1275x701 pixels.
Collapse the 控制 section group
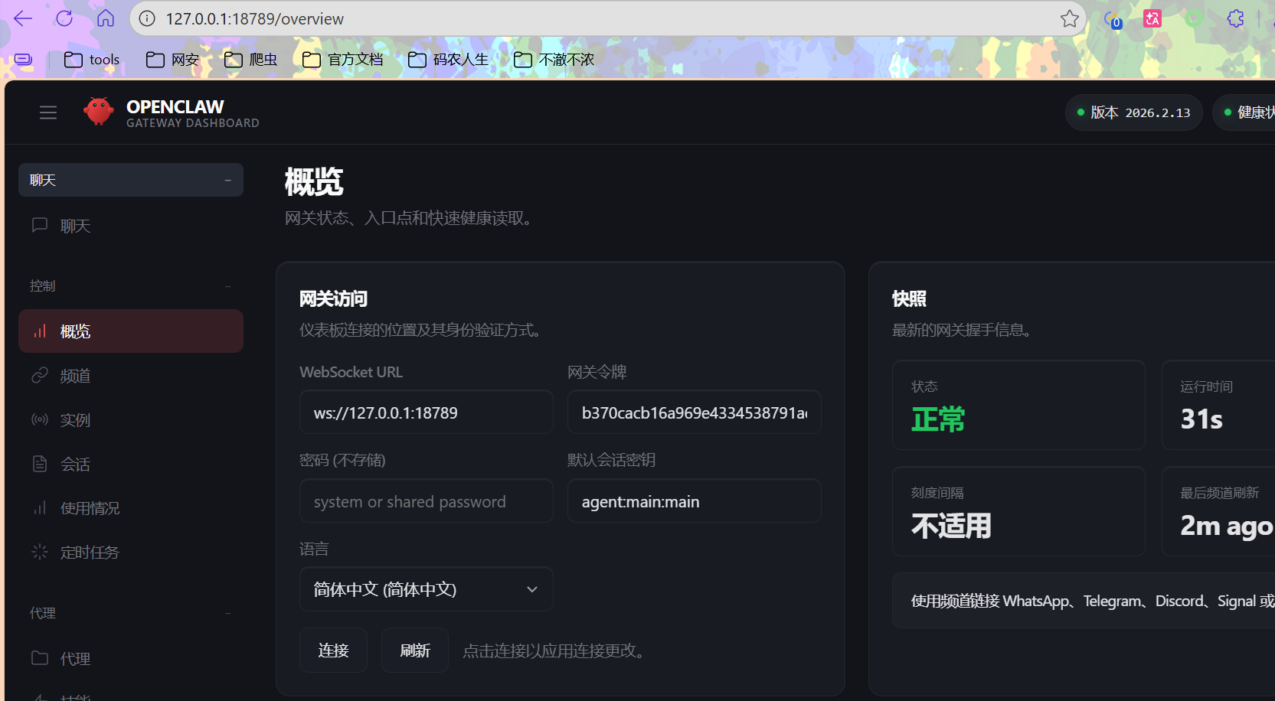131,285
